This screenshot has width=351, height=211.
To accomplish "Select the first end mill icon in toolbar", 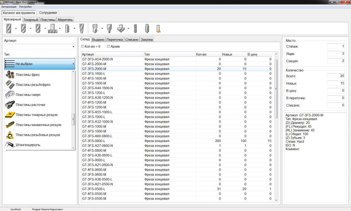I will coord(9,28).
